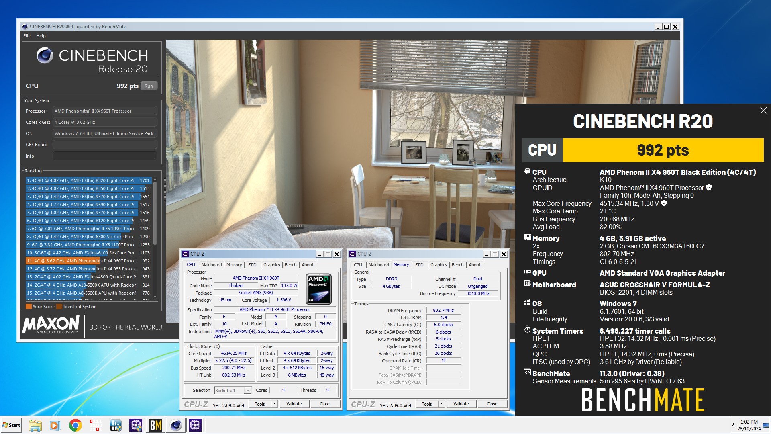This screenshot has height=434, width=771.
Task: Open Socket #1 selection dropdown
Action: [233, 390]
